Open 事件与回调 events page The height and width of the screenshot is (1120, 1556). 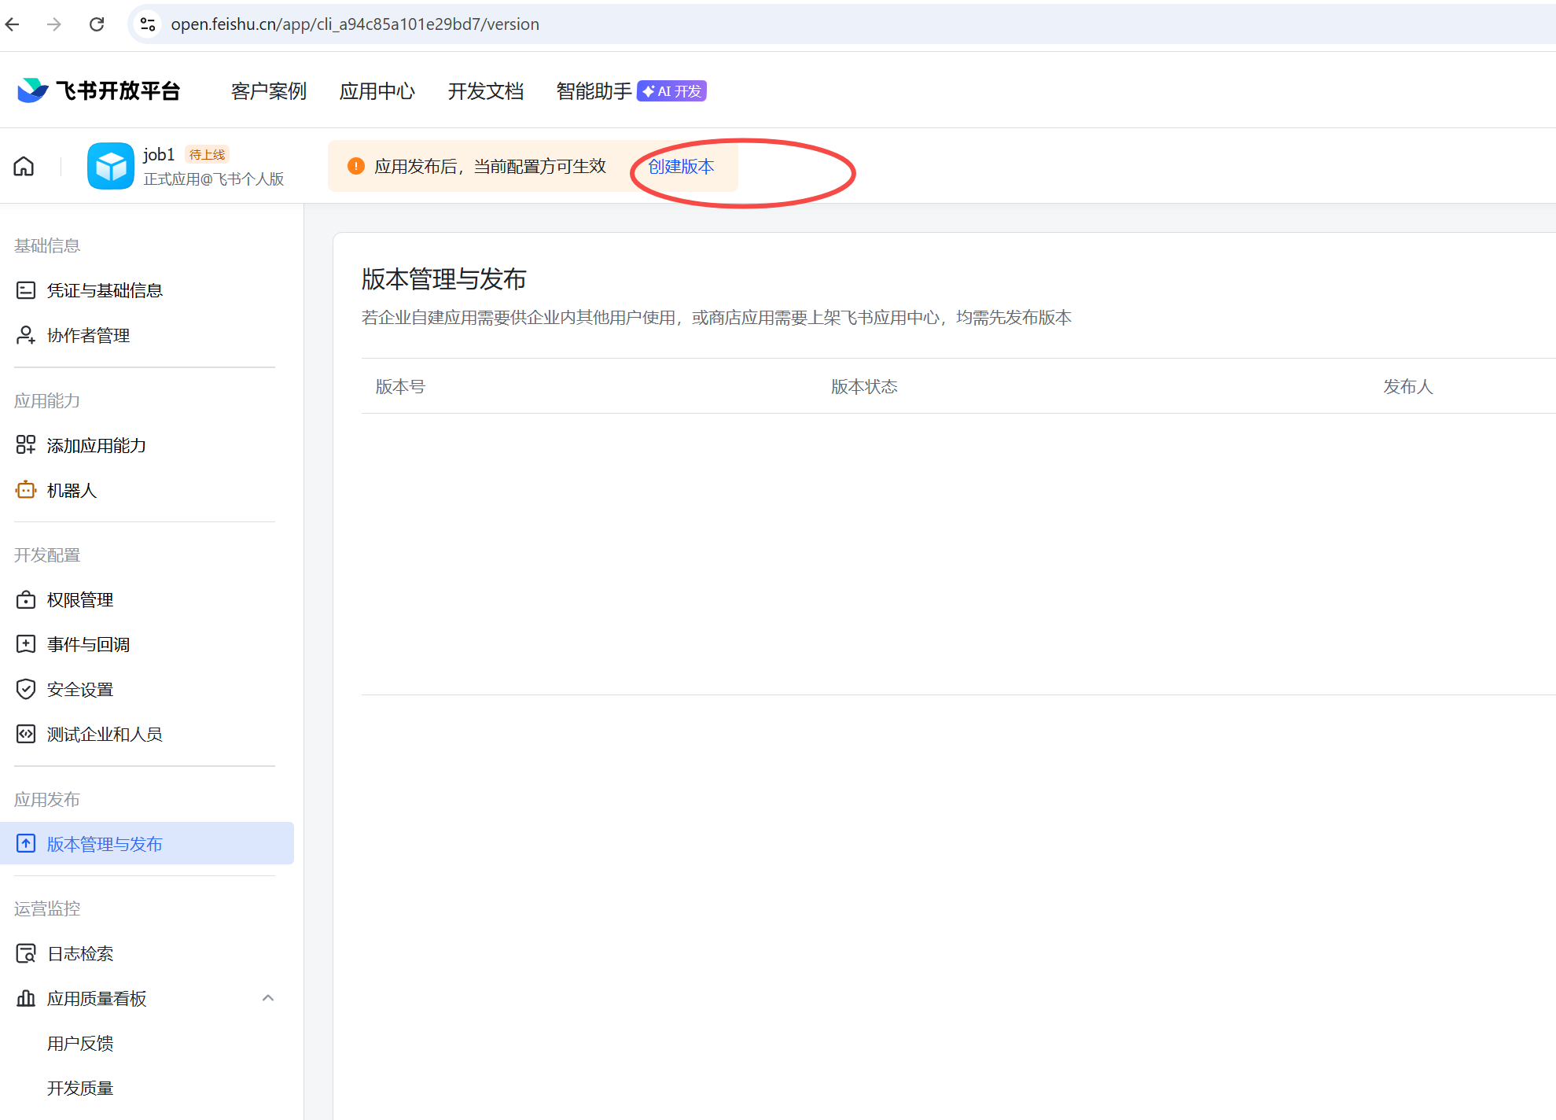(88, 645)
